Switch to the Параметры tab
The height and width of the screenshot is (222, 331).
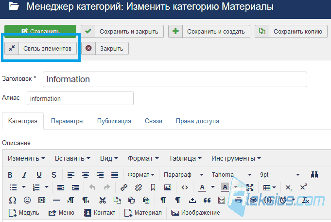(67, 121)
